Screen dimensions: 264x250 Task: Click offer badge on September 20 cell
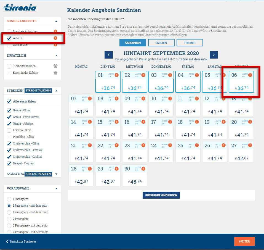pyautogui.click(x=250, y=122)
